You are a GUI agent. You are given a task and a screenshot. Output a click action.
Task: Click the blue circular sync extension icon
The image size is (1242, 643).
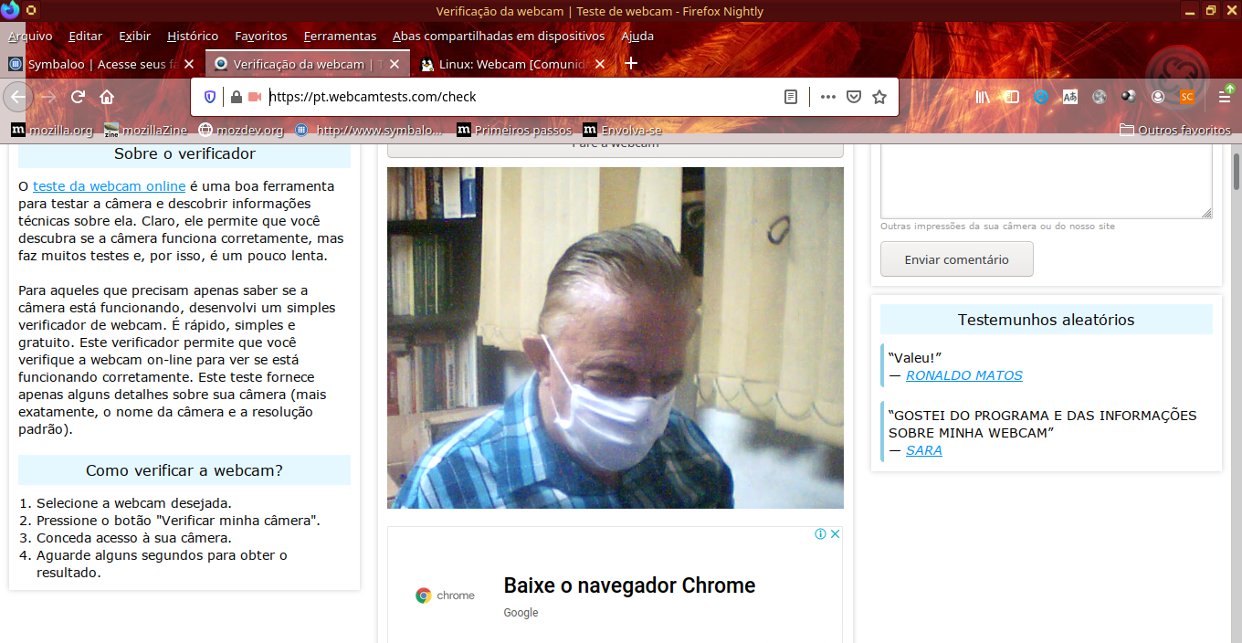tap(1041, 97)
